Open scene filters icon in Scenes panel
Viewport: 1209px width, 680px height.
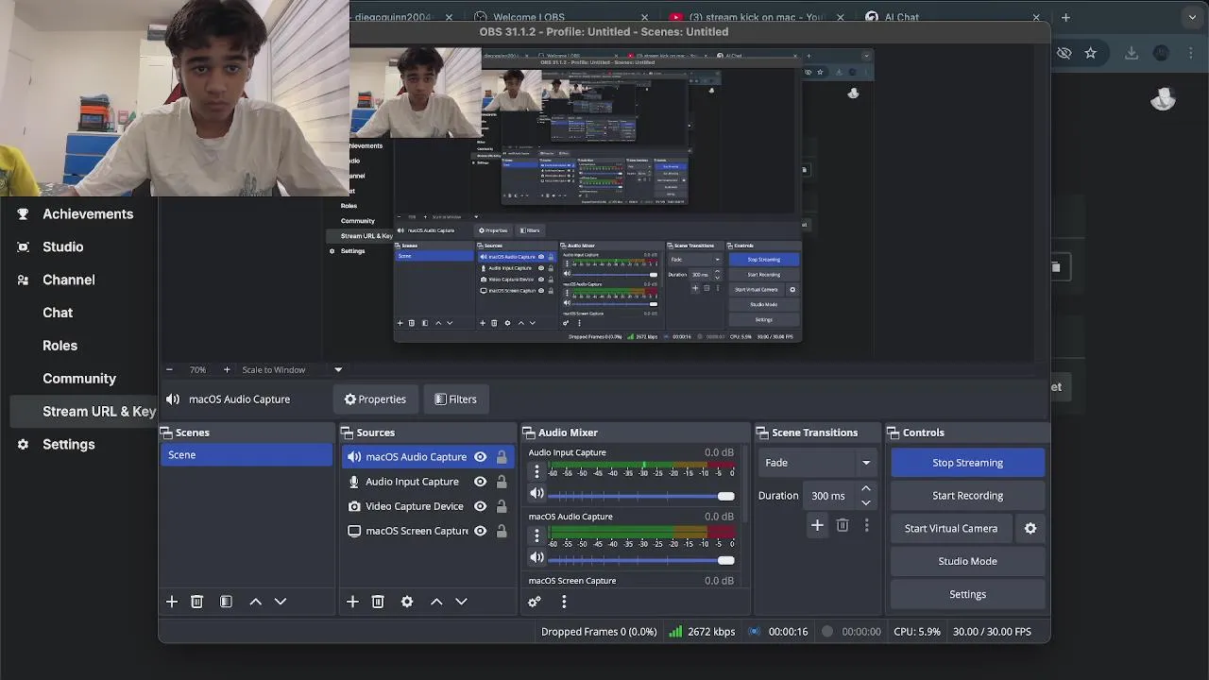(226, 602)
